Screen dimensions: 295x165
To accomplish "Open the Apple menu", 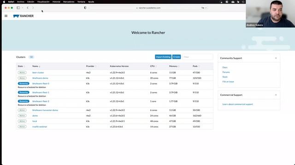I will 4,2.
